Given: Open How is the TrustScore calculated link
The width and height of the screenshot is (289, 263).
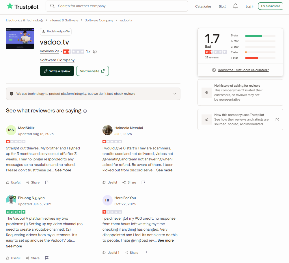Looking at the screenshot, I should pyautogui.click(x=243, y=70).
